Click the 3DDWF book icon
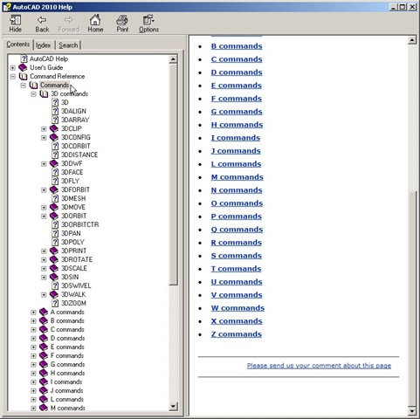This screenshot has height=419, width=420. [54, 163]
